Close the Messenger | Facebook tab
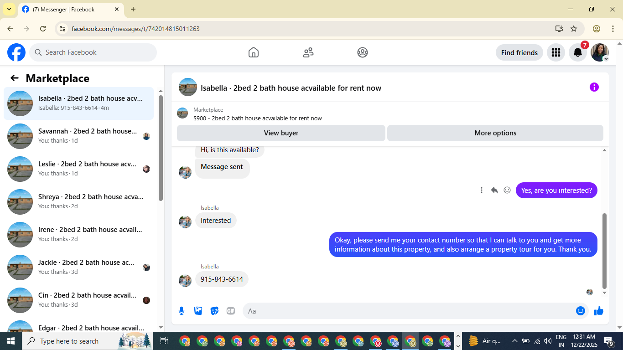The width and height of the screenshot is (623, 350). 117,9
